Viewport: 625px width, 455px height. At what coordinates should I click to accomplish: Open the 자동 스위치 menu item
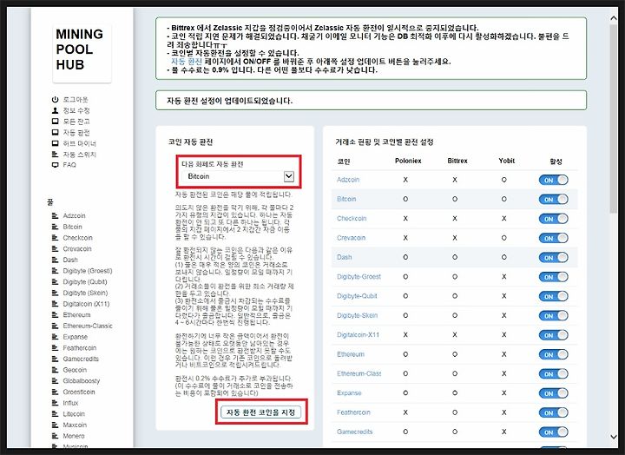(79, 155)
